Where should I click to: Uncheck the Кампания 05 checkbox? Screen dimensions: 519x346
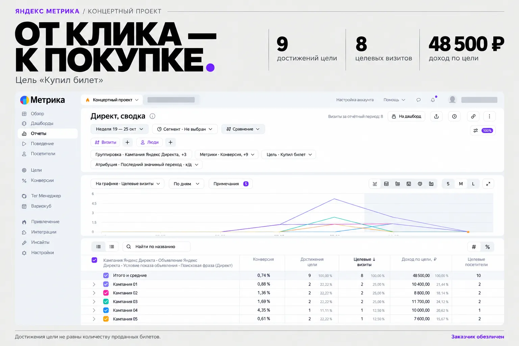106,319
